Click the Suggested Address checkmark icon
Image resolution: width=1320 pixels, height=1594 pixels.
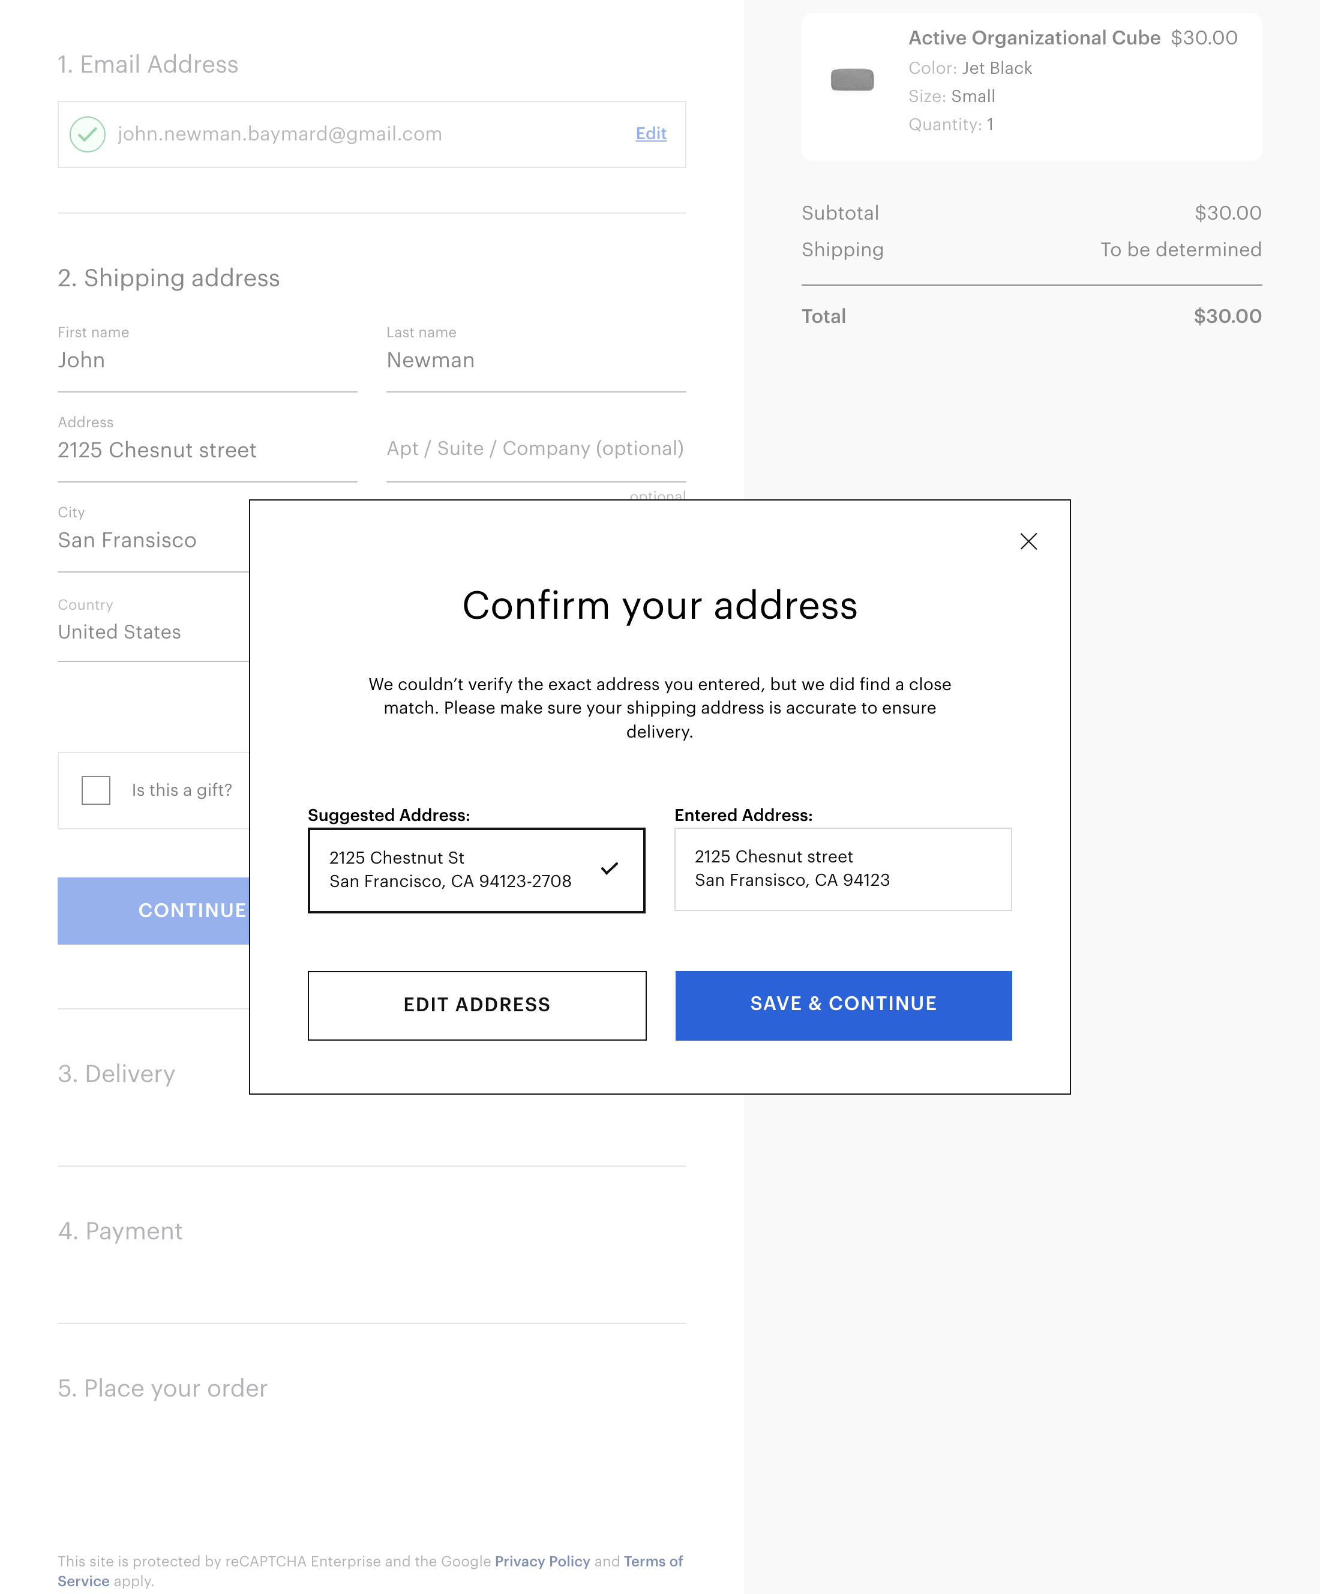click(610, 868)
